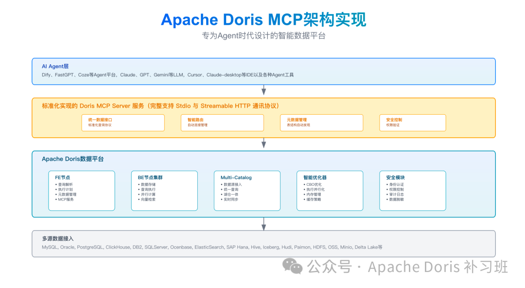This screenshot has height=288, width=525.
Task: Switch to the 湖仓一体 entry in Multi-Catalog
Action: coord(231,194)
